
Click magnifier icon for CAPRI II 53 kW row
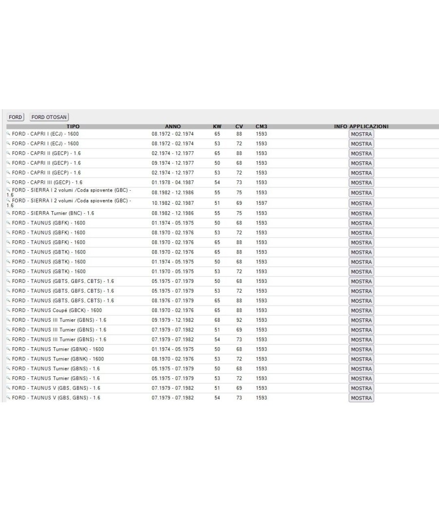tap(8, 173)
